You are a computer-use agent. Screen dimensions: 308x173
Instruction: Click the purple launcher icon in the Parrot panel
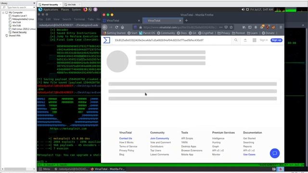(95, 10)
